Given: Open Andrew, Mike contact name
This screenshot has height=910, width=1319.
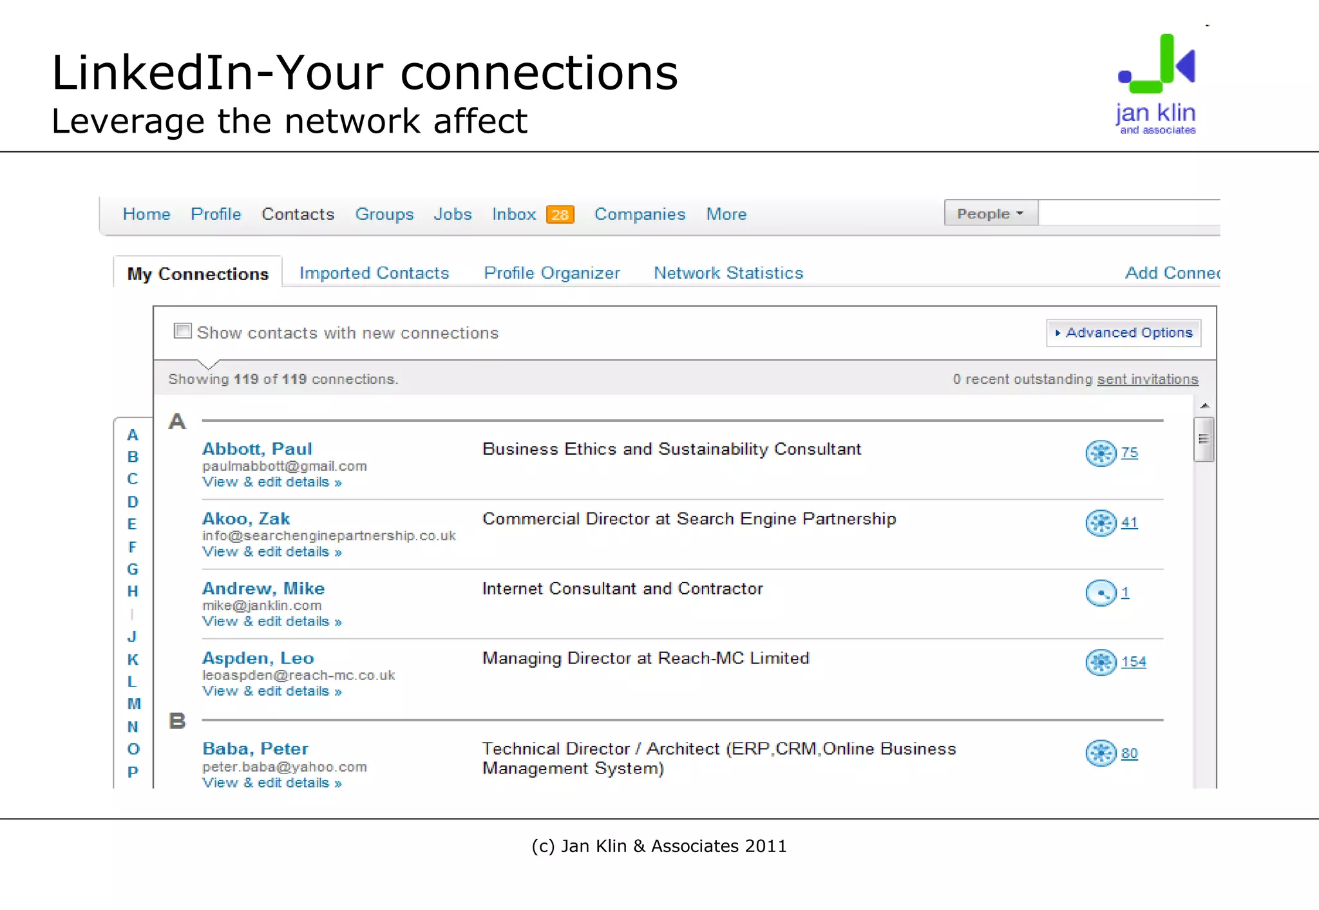Looking at the screenshot, I should [x=263, y=589].
